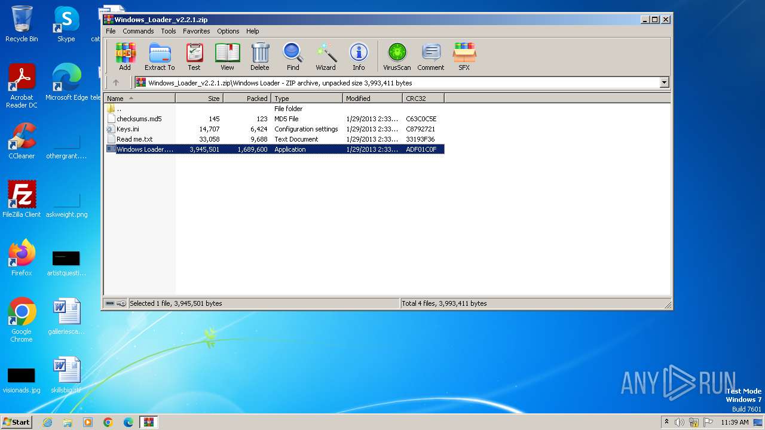Open Skype desktop shortcut
The height and width of the screenshot is (430, 765).
click(66, 24)
